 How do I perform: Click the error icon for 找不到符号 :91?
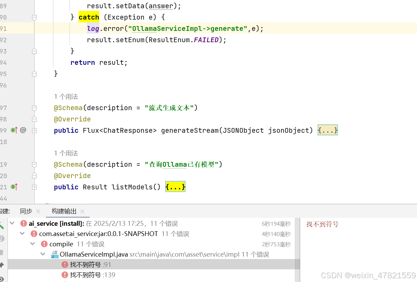(65, 265)
